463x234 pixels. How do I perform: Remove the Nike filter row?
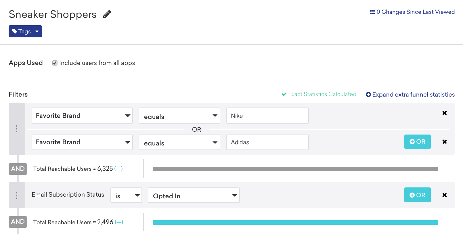pos(445,113)
